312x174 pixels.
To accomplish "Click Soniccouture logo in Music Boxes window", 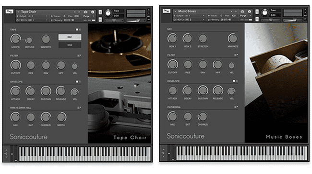I will click(186, 136).
